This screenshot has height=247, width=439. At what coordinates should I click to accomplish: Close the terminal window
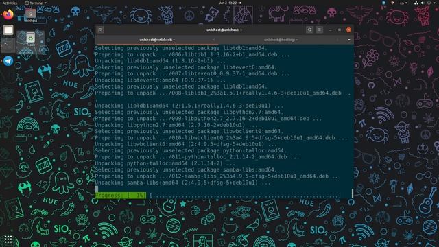click(348, 30)
